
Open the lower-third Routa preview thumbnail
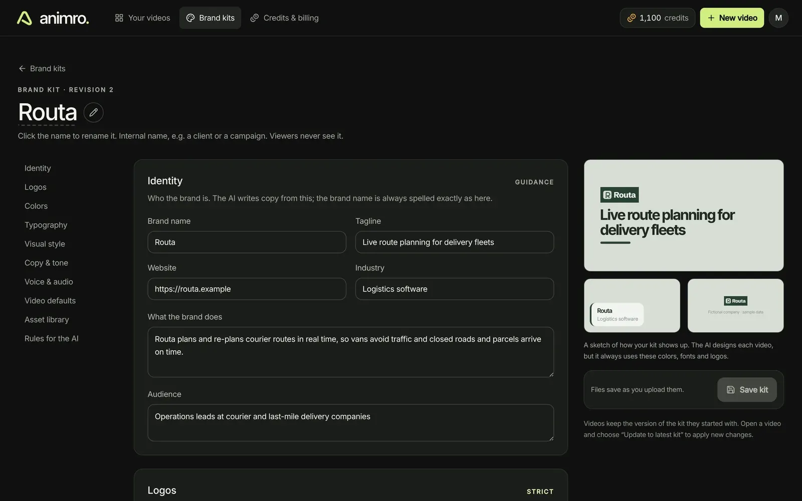tap(632, 306)
